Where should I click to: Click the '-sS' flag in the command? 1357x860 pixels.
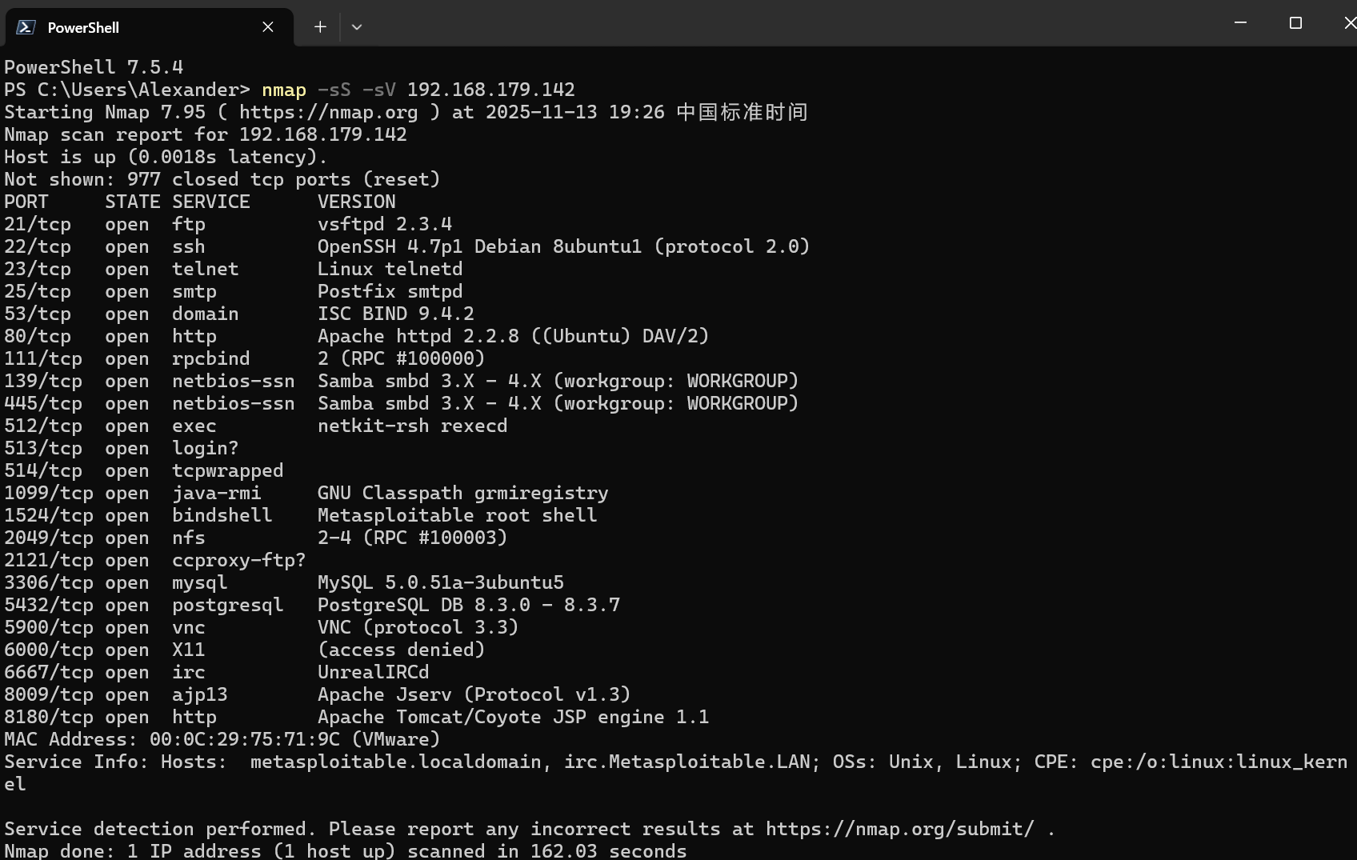334,90
